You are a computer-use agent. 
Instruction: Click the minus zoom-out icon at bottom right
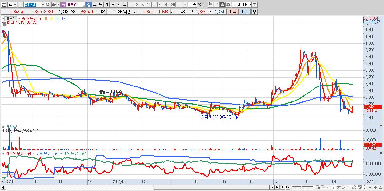click(370, 187)
